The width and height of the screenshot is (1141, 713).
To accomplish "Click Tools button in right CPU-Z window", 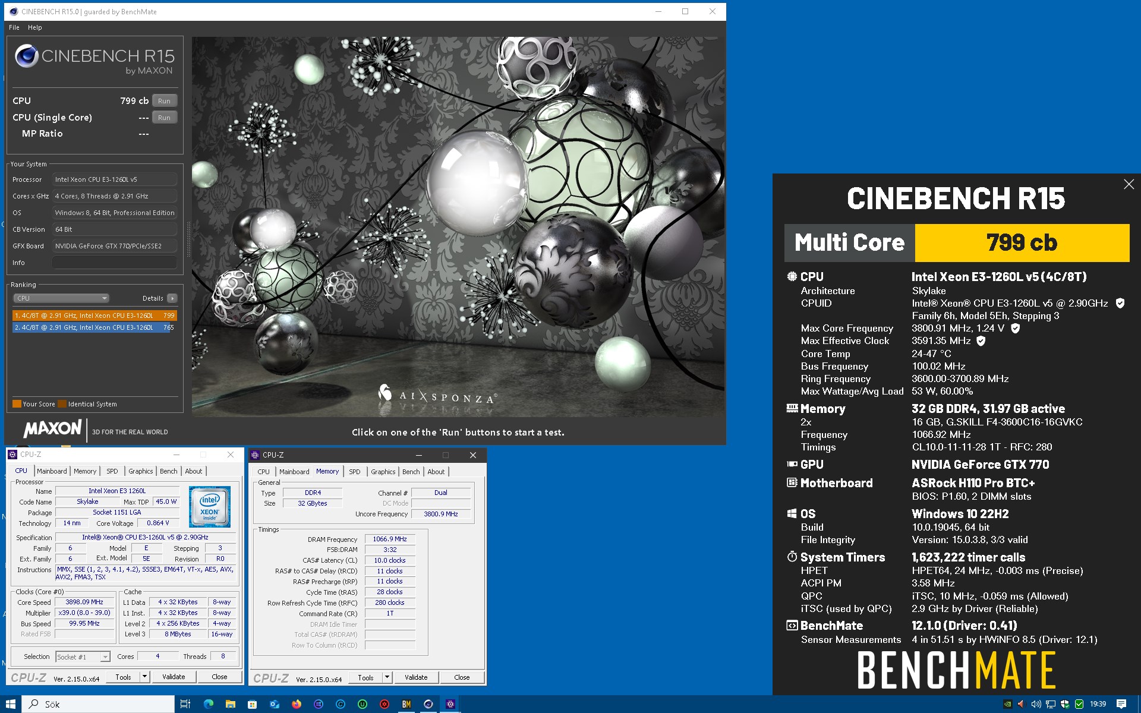I will coord(366,677).
